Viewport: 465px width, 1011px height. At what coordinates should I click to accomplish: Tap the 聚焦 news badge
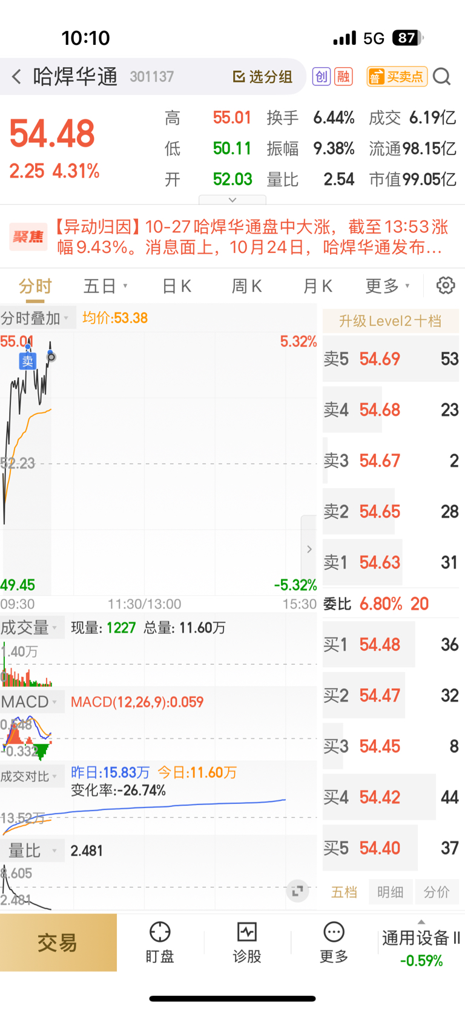click(28, 237)
